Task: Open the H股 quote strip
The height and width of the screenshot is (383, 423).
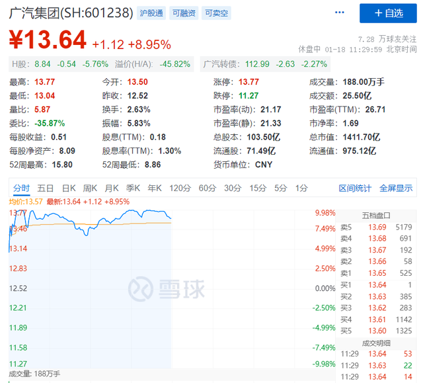Action: (101, 64)
